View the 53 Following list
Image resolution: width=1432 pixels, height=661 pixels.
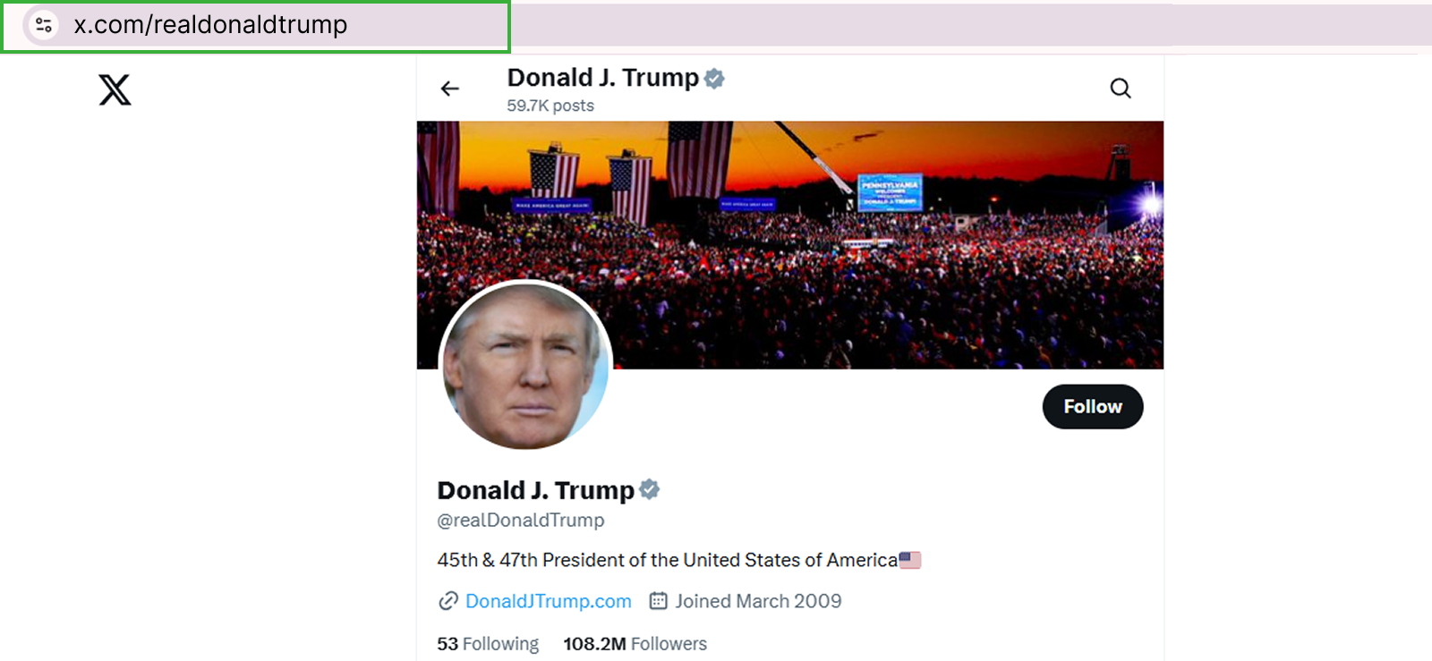coord(488,644)
